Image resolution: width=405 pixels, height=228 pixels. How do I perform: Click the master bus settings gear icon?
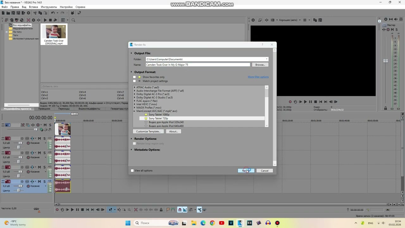[386, 19]
